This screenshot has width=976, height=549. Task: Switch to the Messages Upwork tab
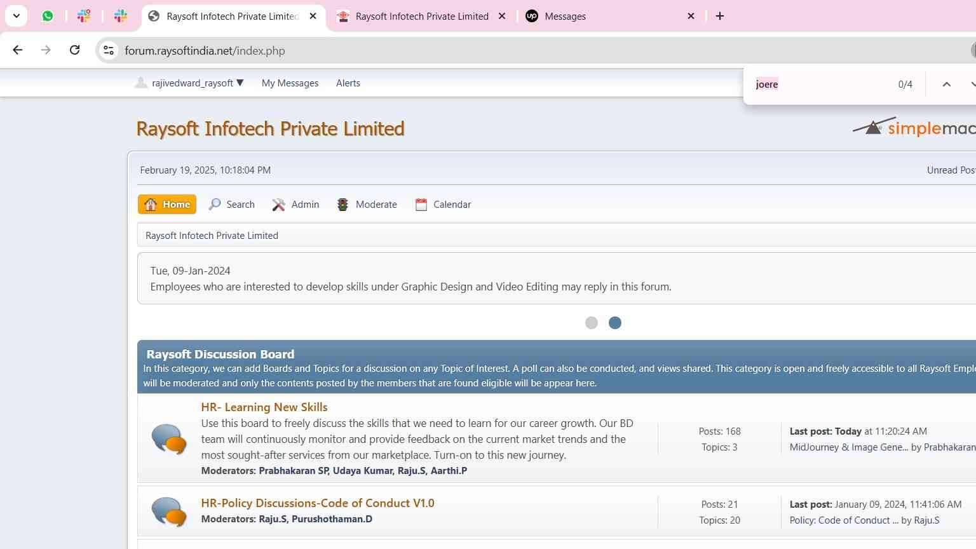click(x=611, y=16)
